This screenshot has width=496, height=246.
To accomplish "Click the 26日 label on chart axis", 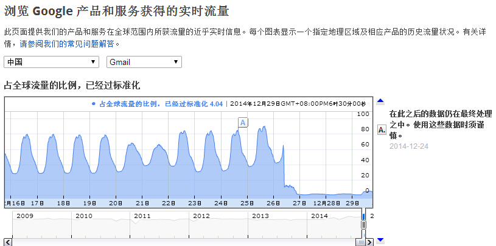I will tap(274, 203).
